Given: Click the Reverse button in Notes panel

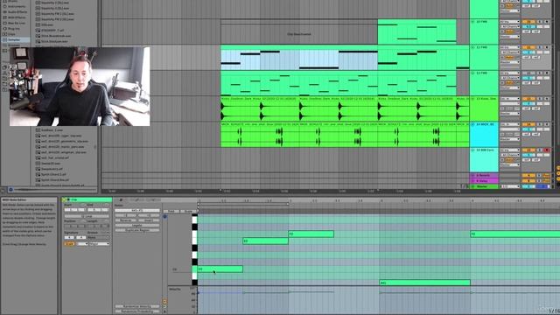Looking at the screenshot, I should point(126,220).
